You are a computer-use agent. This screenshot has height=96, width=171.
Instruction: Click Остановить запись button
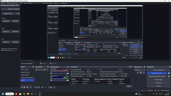(x=157, y=73)
